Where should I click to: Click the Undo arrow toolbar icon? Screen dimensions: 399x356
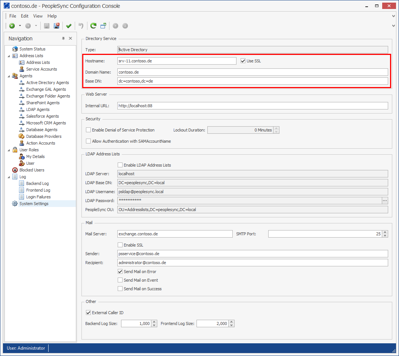coord(81,26)
